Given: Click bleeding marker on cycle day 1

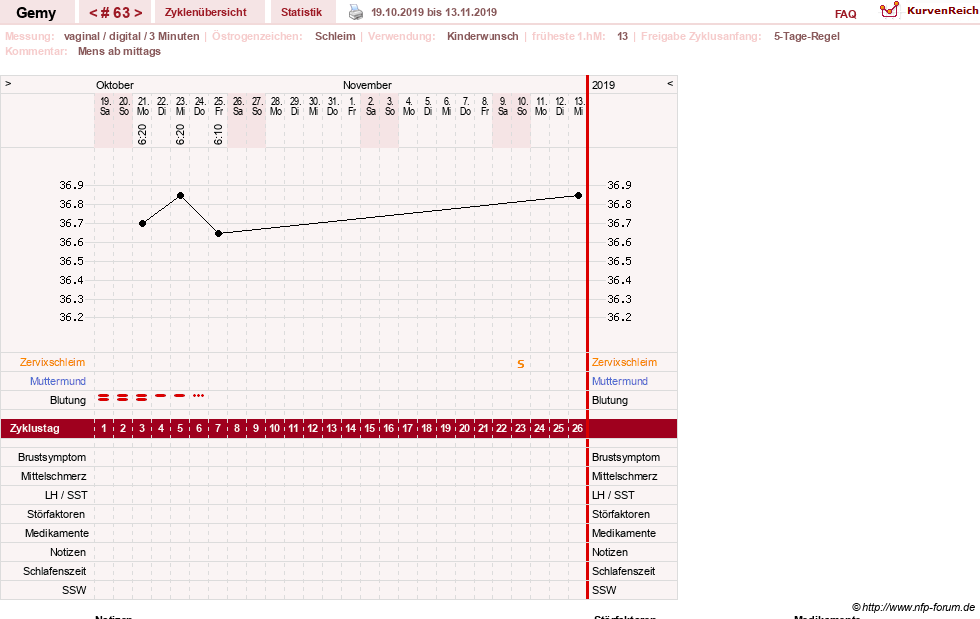Looking at the screenshot, I should pos(104,397).
